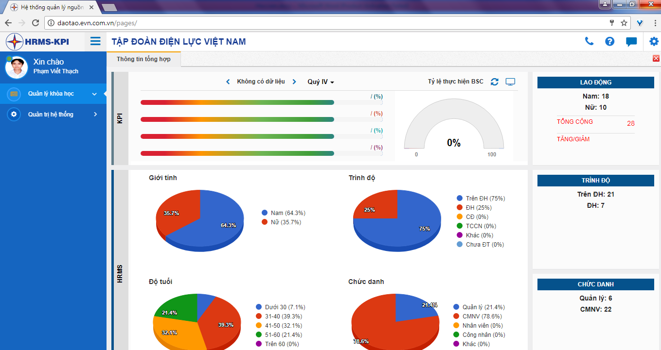The image size is (661, 350).
Task: Click the Nam: 18 text
Action: [x=595, y=96]
